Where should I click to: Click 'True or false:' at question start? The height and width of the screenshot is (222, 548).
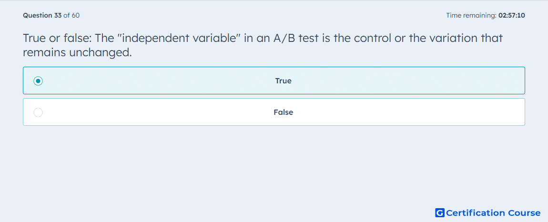(x=58, y=38)
